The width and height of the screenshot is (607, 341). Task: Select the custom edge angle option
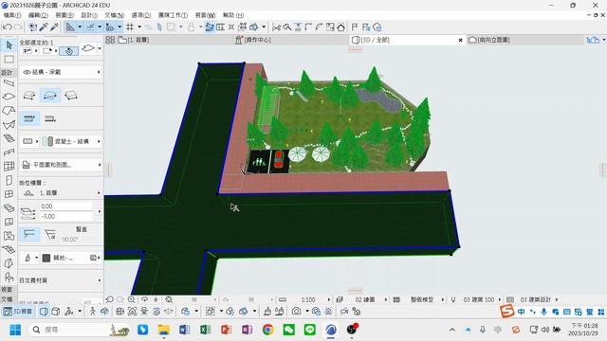point(50,234)
